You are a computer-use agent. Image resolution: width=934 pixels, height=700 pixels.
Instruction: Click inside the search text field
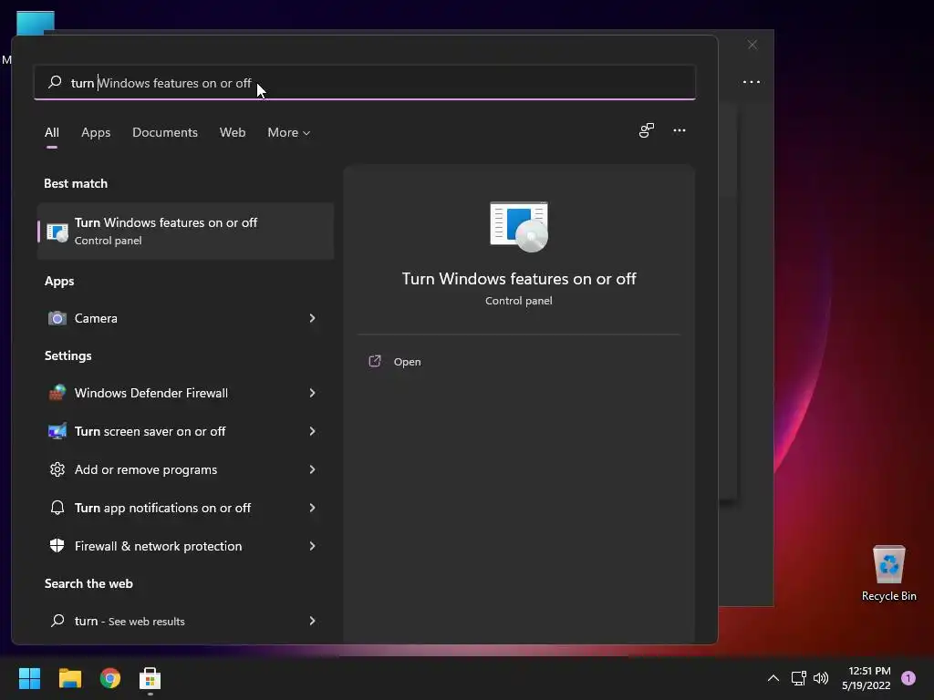[365, 82]
